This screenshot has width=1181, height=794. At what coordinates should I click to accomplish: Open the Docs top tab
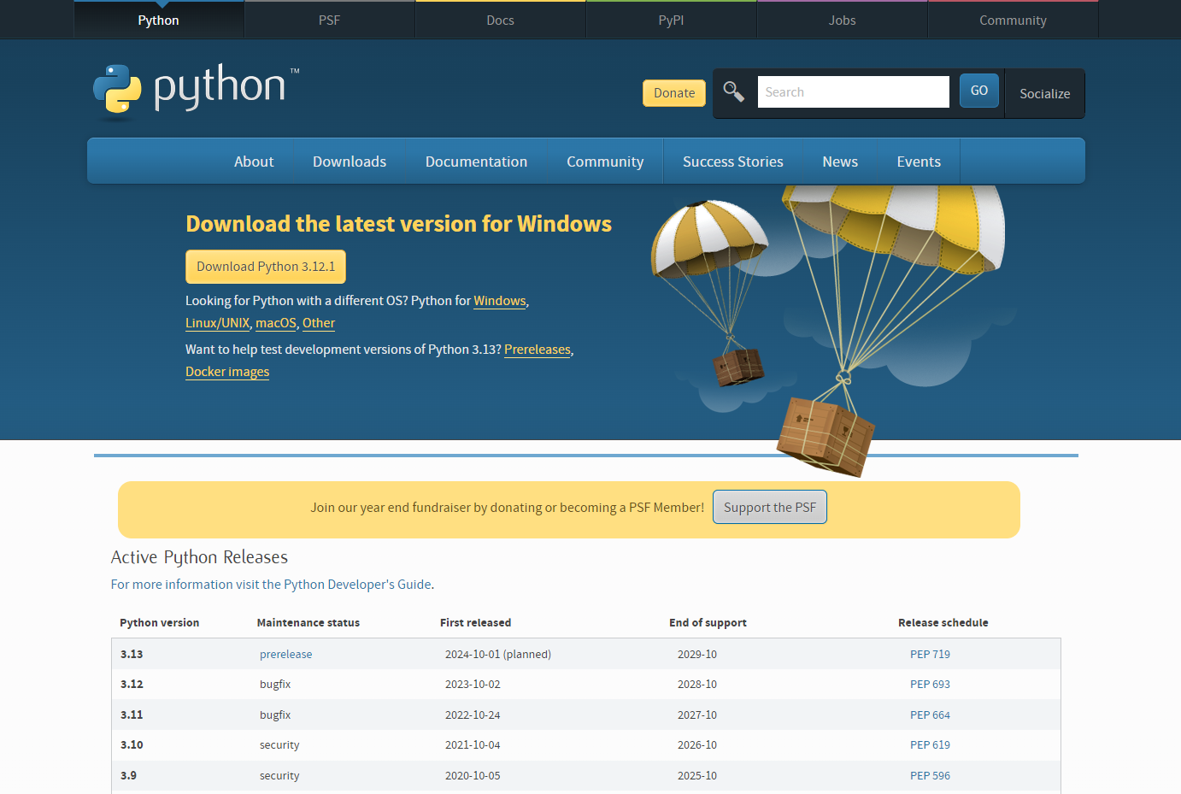click(501, 20)
